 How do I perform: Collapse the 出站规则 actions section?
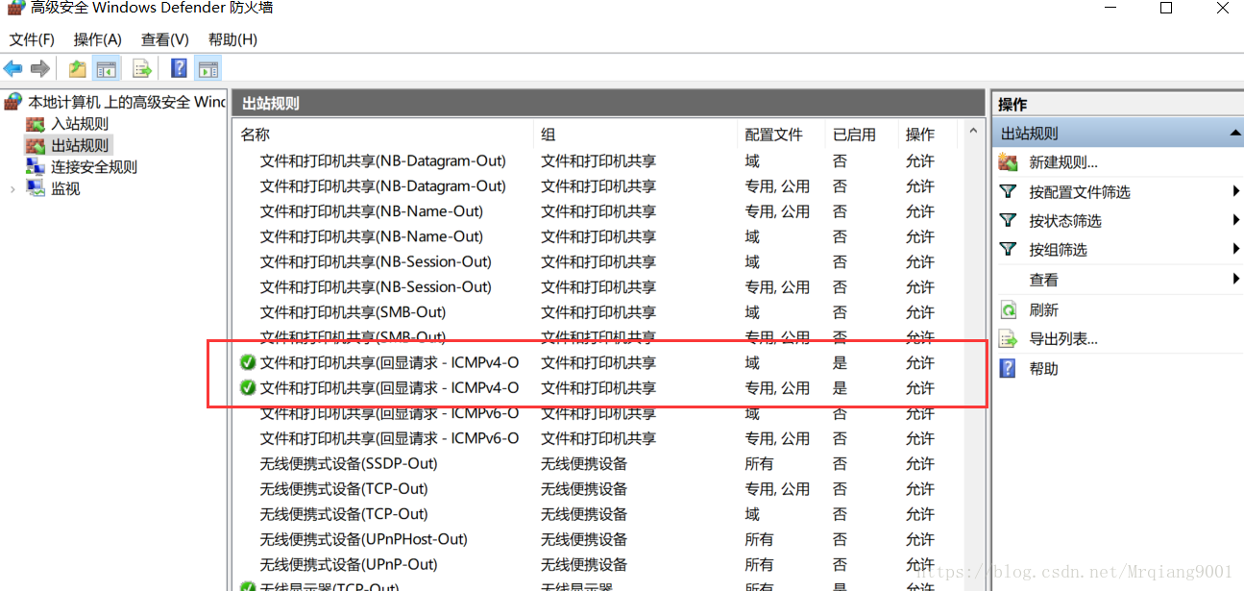1234,132
